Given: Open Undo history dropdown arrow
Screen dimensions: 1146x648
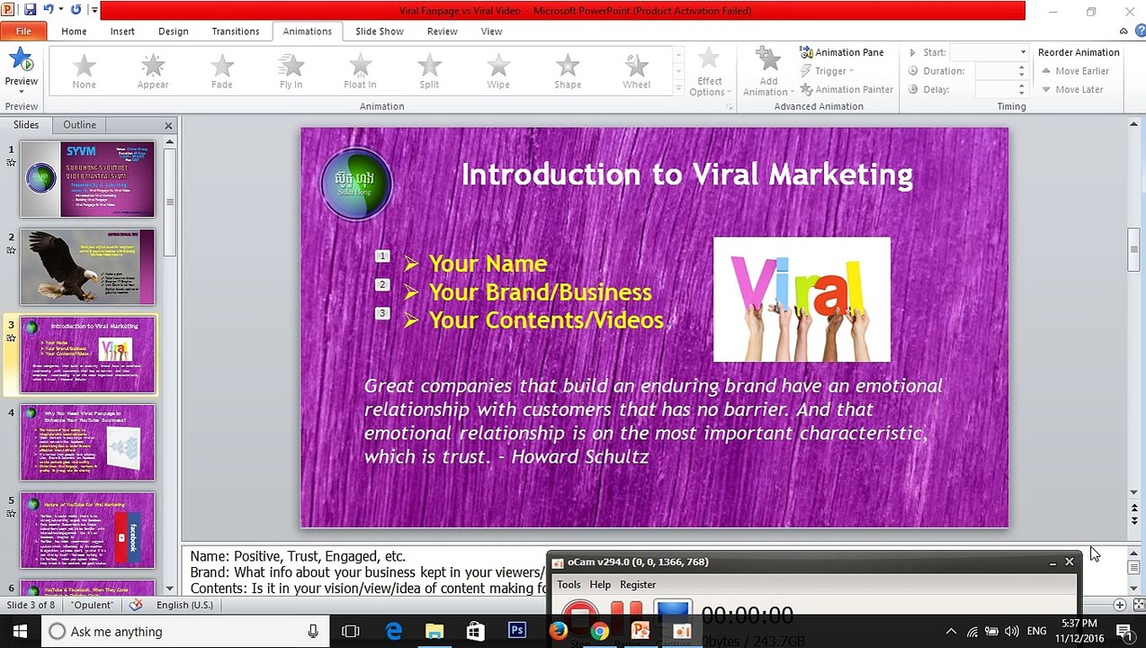Looking at the screenshot, I should click(x=60, y=10).
